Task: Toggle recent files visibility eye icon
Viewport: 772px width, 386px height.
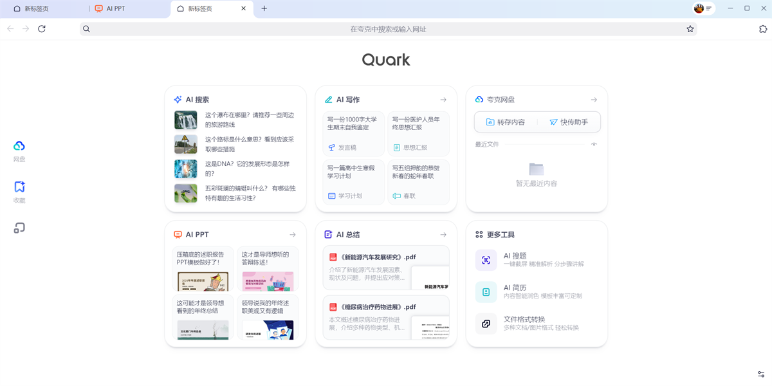Action: (594, 144)
